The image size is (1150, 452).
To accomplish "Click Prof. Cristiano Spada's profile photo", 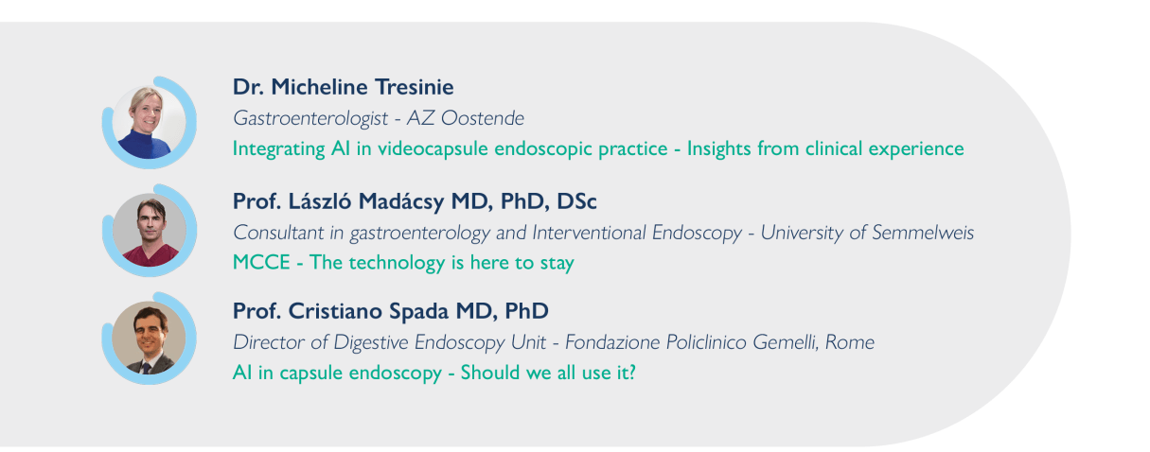I will (x=149, y=338).
